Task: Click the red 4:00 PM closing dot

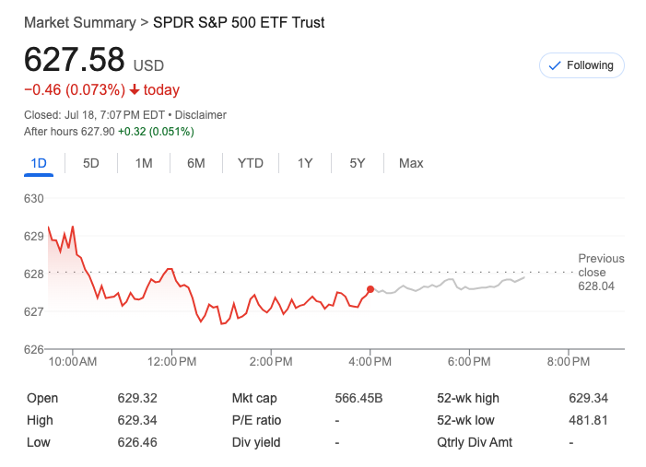Action: [x=370, y=289]
